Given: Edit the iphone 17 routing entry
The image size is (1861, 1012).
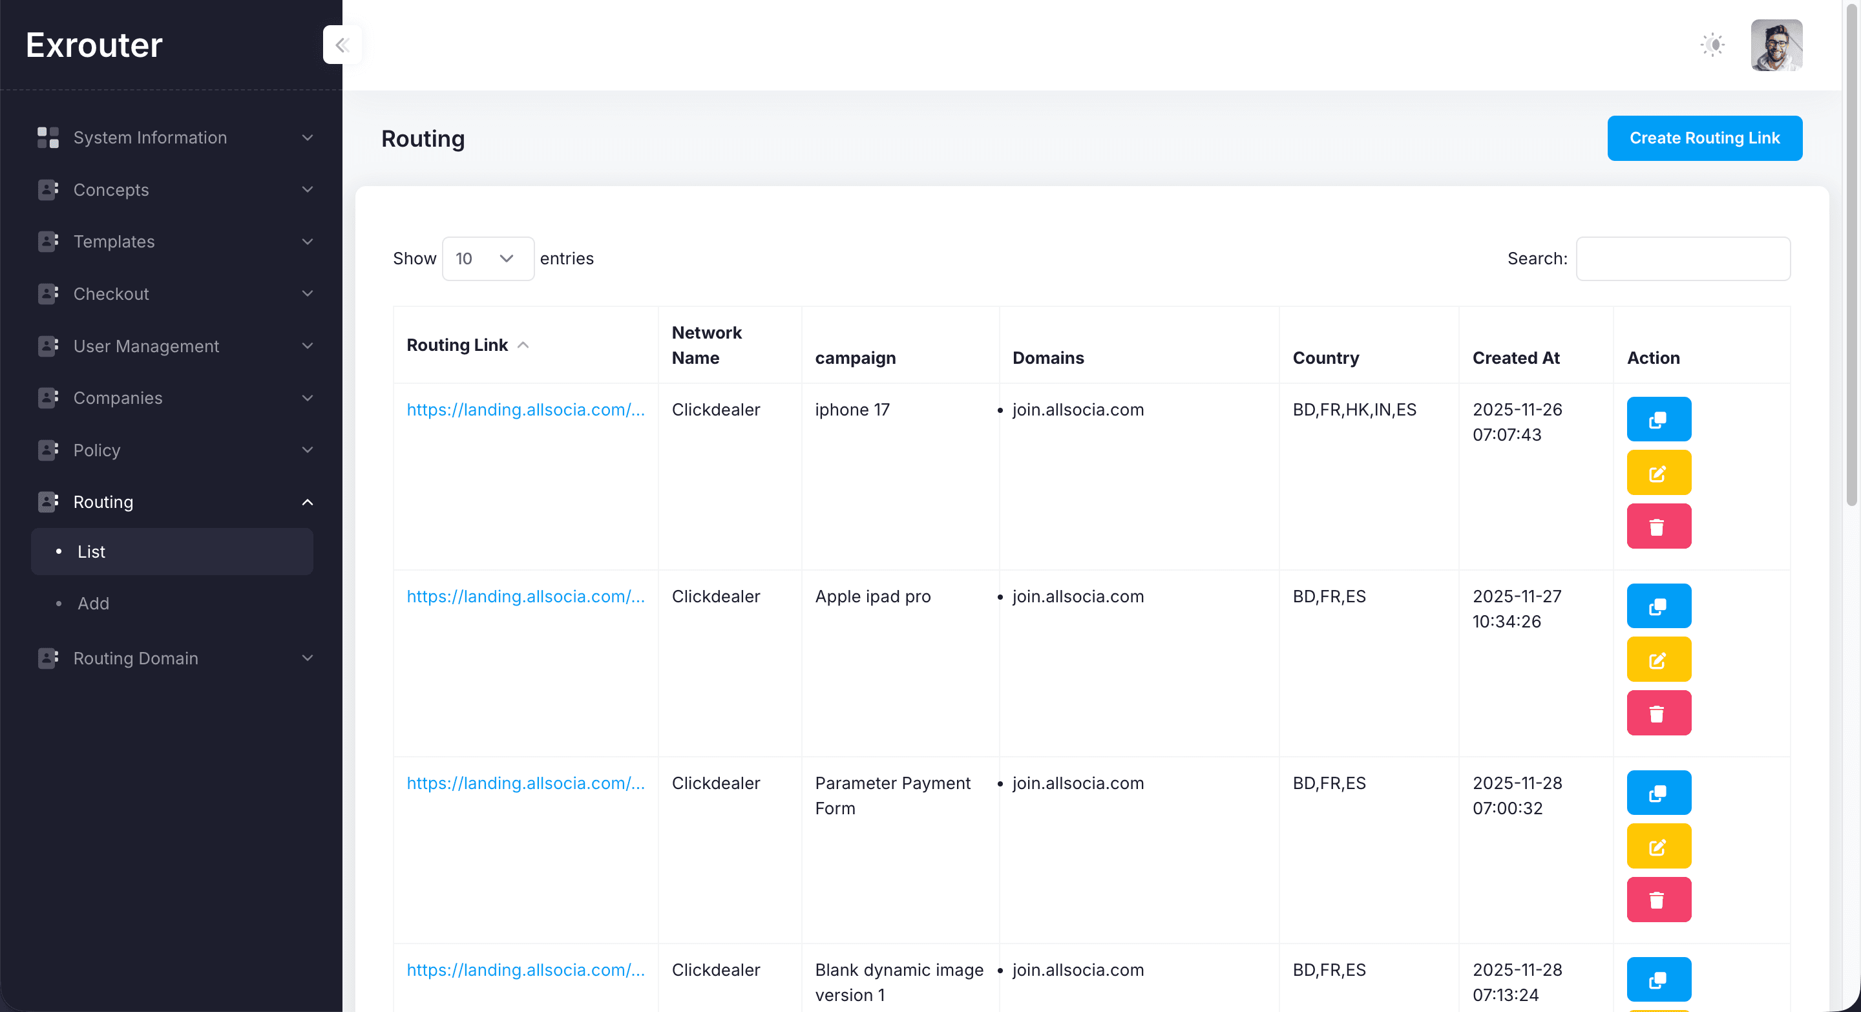Looking at the screenshot, I should coord(1659,472).
